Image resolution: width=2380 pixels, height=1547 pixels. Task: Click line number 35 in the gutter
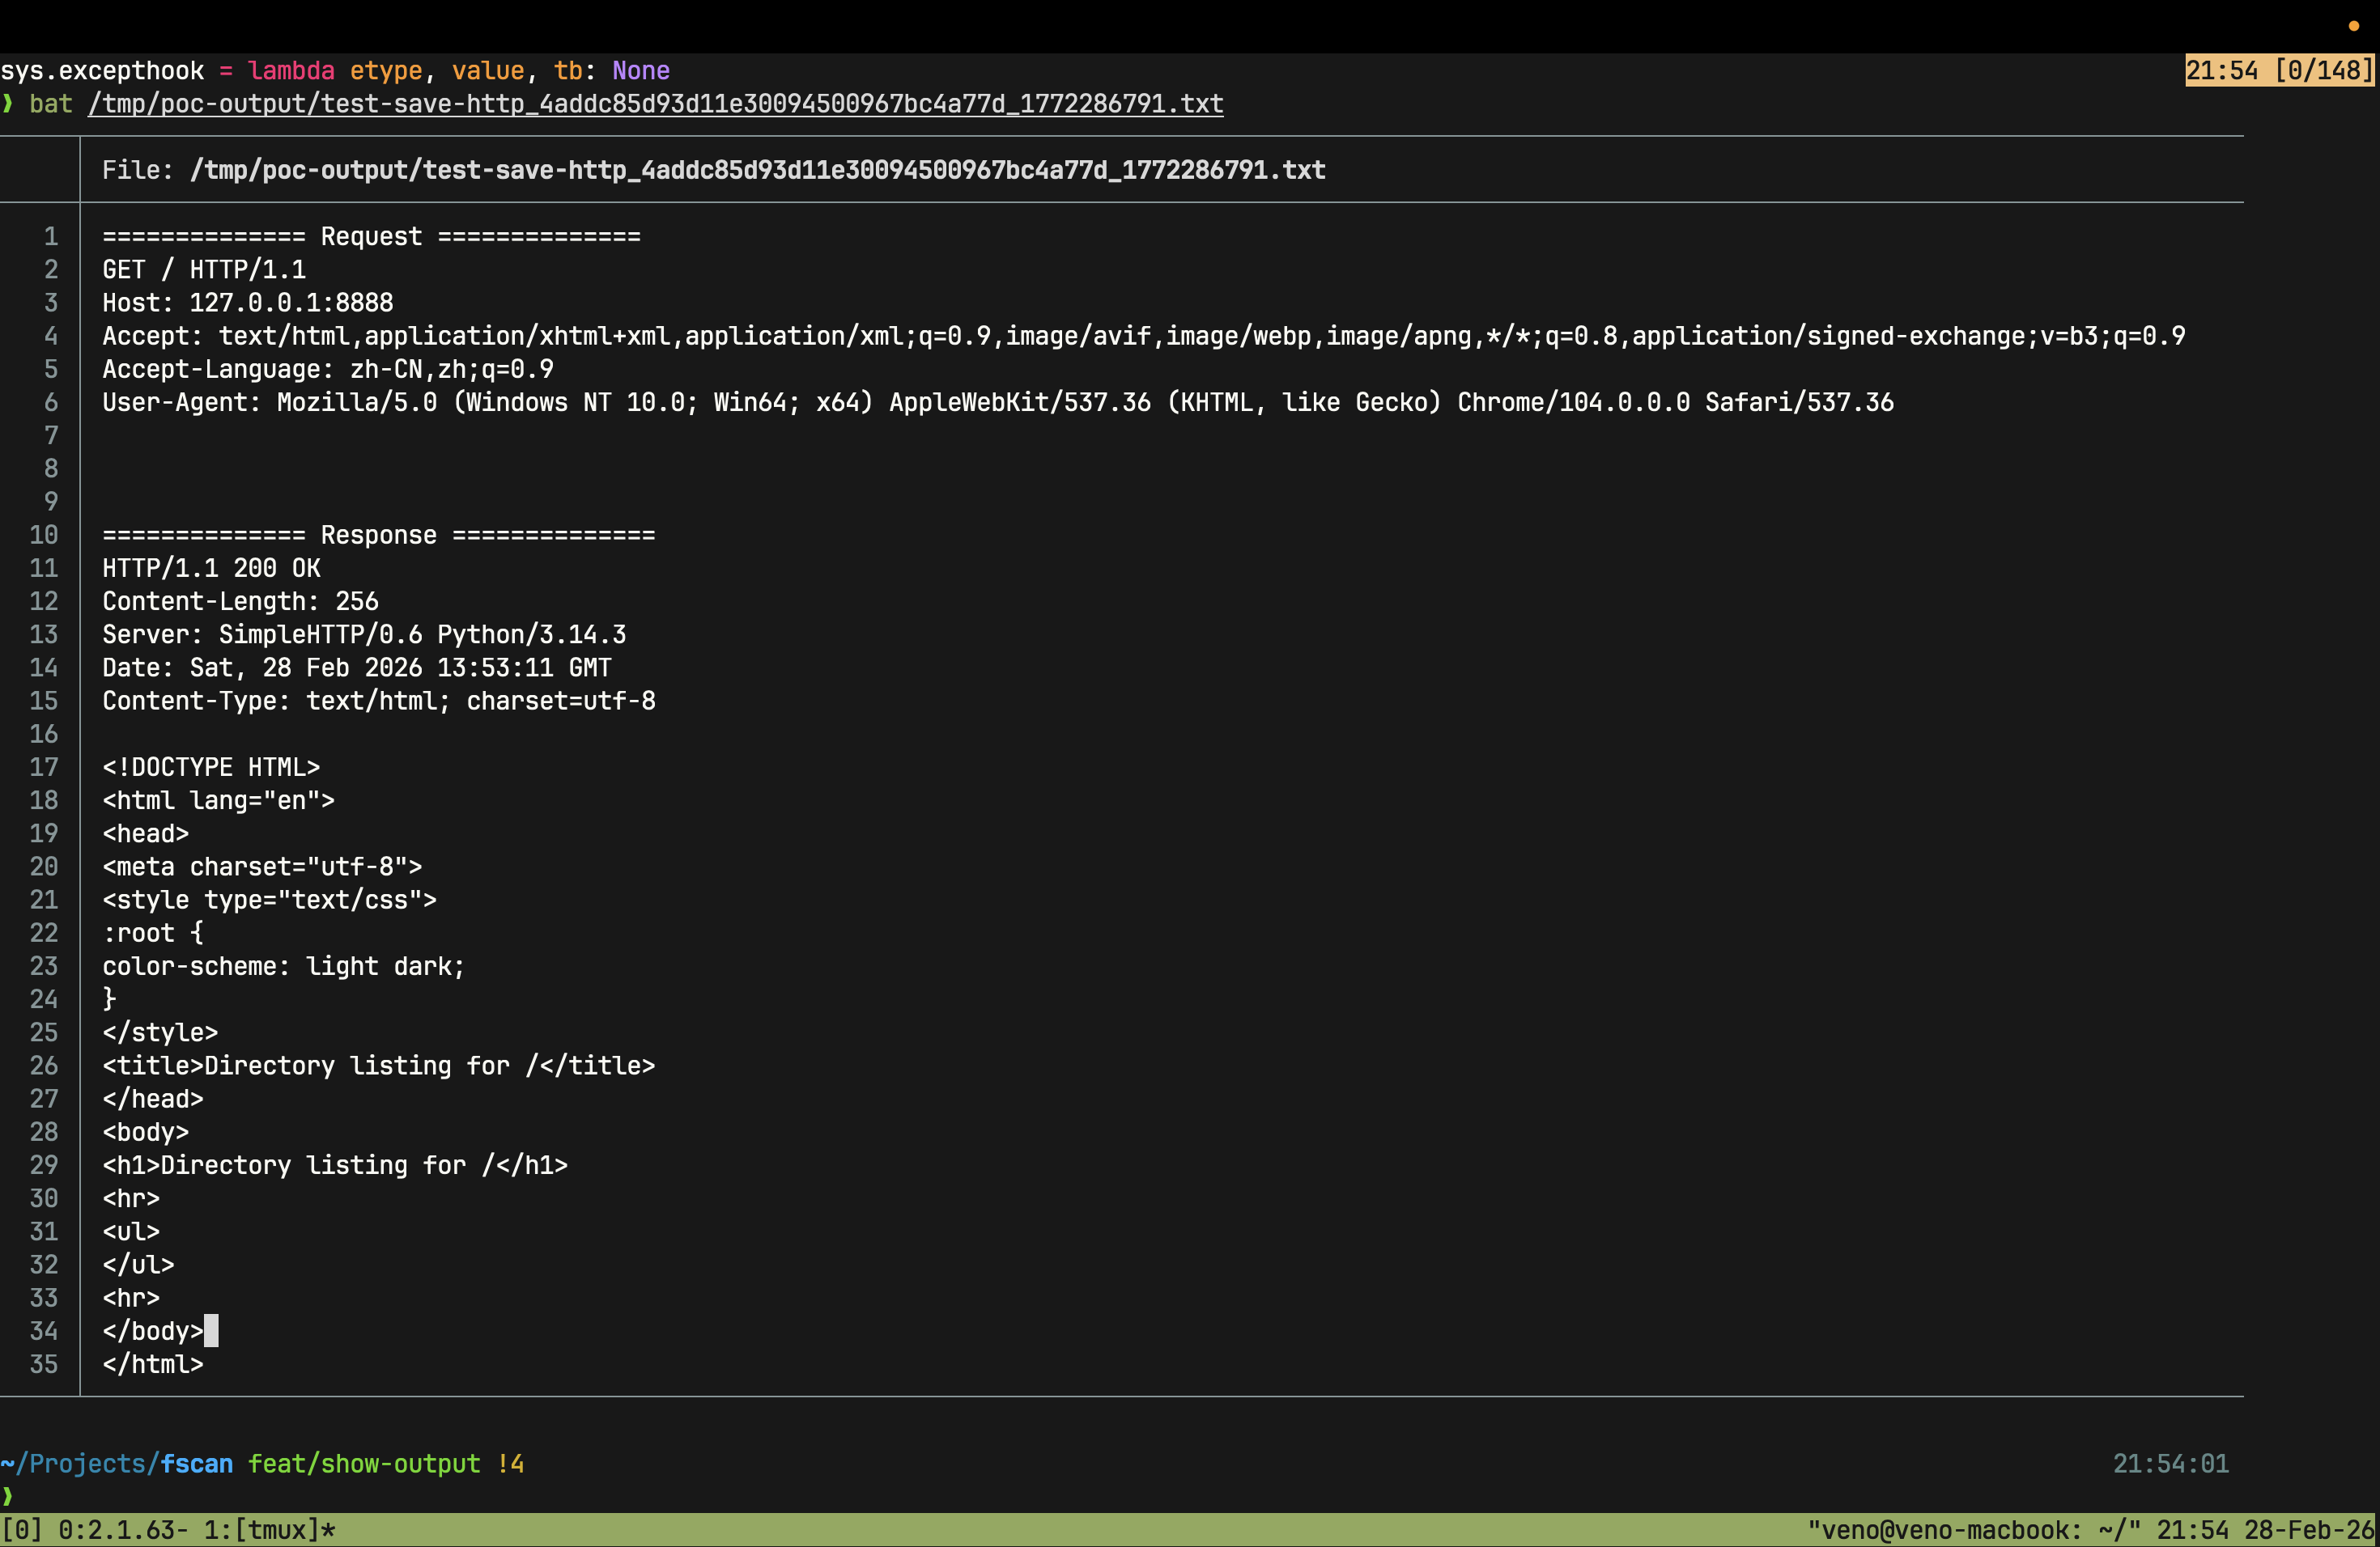44,1364
